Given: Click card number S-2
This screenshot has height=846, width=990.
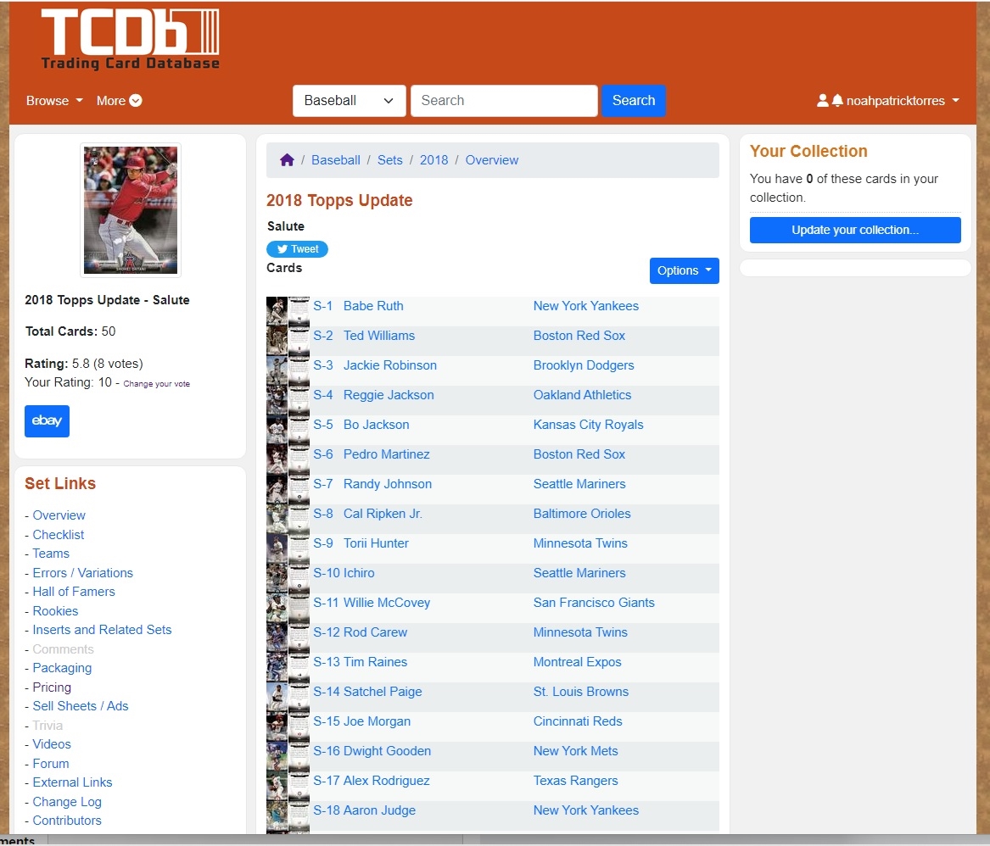Looking at the screenshot, I should 322,336.
